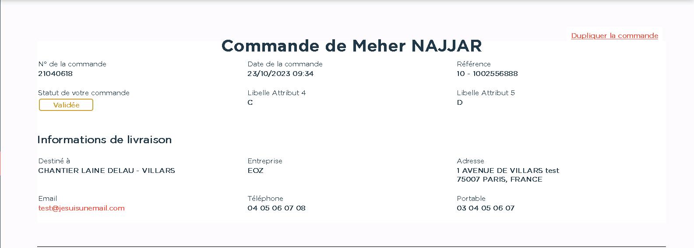This screenshot has height=248, width=694.
Task: Click the company name EOZ
Action: click(x=255, y=171)
